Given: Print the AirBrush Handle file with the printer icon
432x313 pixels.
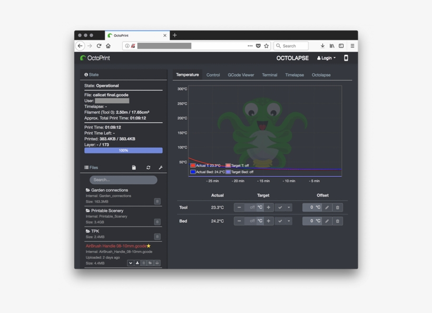Looking at the screenshot, I should [x=157, y=263].
